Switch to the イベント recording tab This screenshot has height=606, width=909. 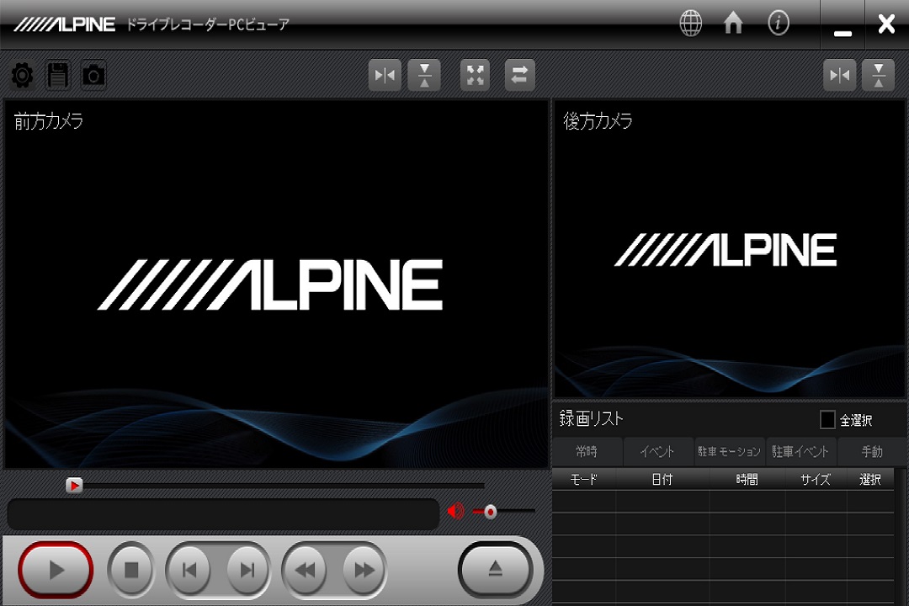click(x=656, y=451)
